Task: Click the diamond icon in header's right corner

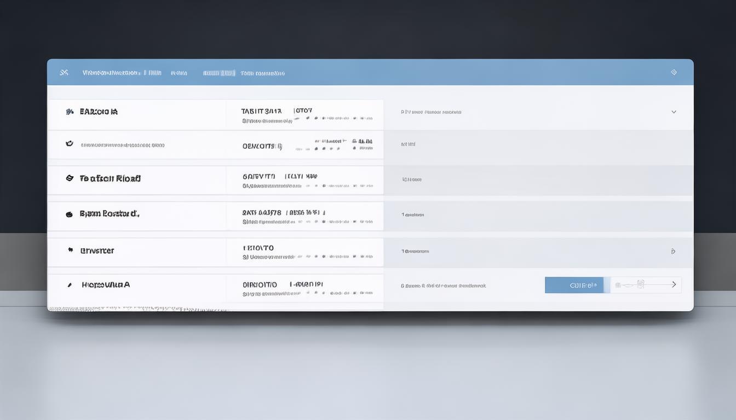Action: [x=674, y=72]
